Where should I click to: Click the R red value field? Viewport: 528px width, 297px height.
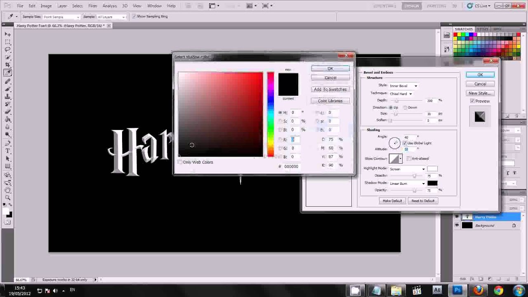(295, 139)
